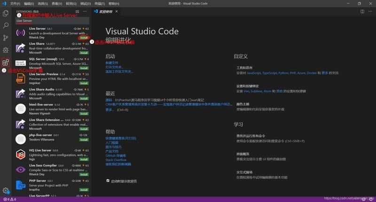Open the Extensions view icon
Screen dimensions: 376x202
(6, 63)
